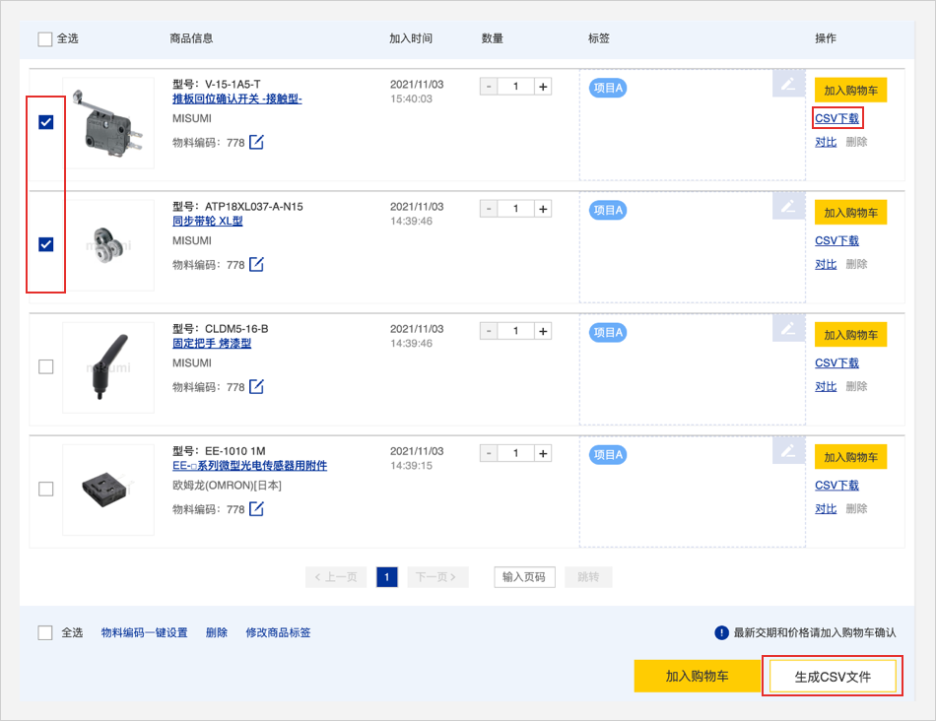936x721 pixels.
Task: Edit tag pencil for EE-1010 1M row
Action: tap(787, 451)
